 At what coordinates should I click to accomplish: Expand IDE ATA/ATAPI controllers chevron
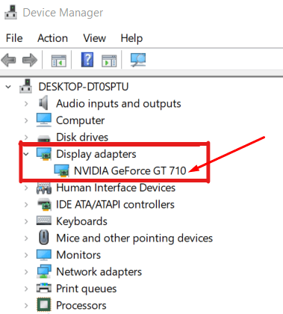point(26,205)
